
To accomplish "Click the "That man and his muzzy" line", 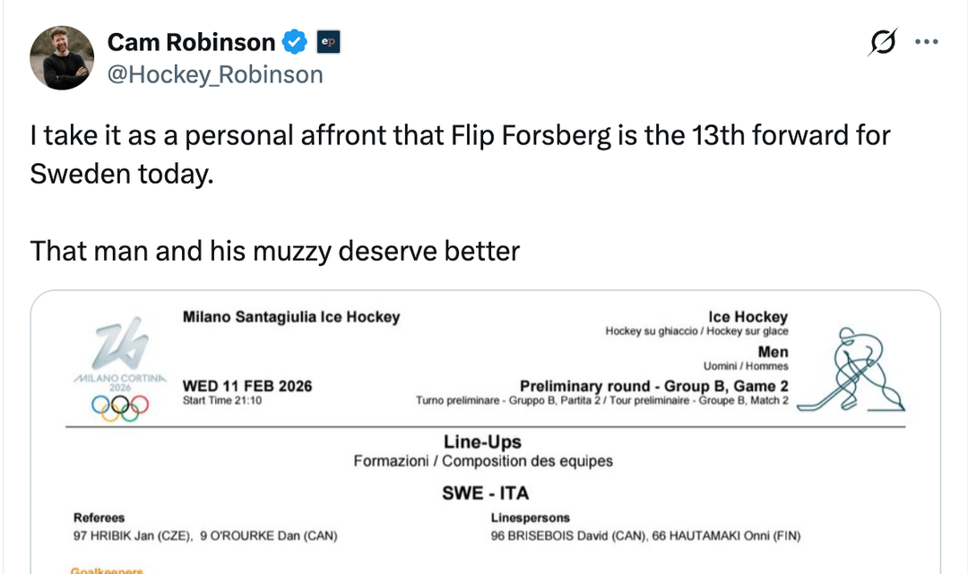I will tap(275, 251).
